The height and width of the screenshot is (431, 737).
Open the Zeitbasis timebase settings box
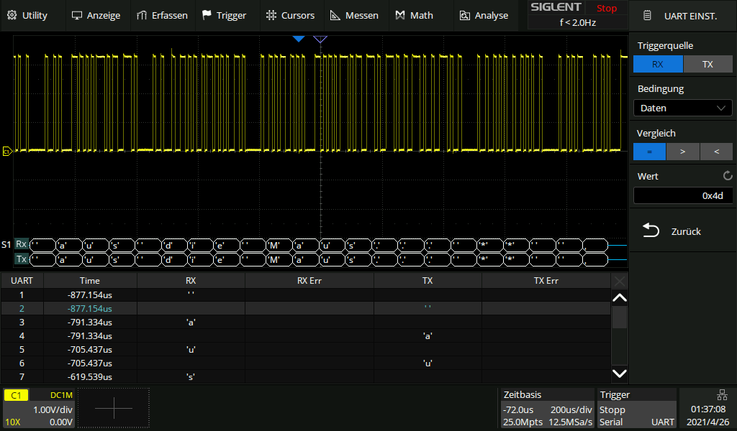[548, 408]
